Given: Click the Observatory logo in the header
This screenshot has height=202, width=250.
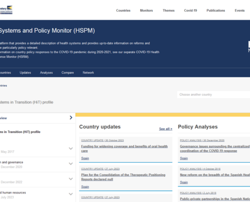Looking at the screenshot, I should pyautogui.click(x=6, y=10).
